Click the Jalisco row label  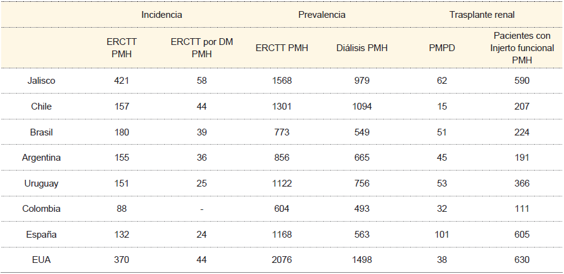41,81
